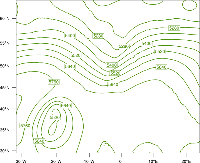The image size is (200, 163).
Task: Select the 45°N latitude tick label
Action: click(5, 88)
